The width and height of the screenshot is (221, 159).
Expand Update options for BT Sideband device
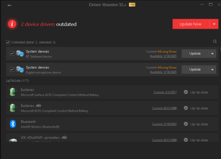(x=212, y=54)
